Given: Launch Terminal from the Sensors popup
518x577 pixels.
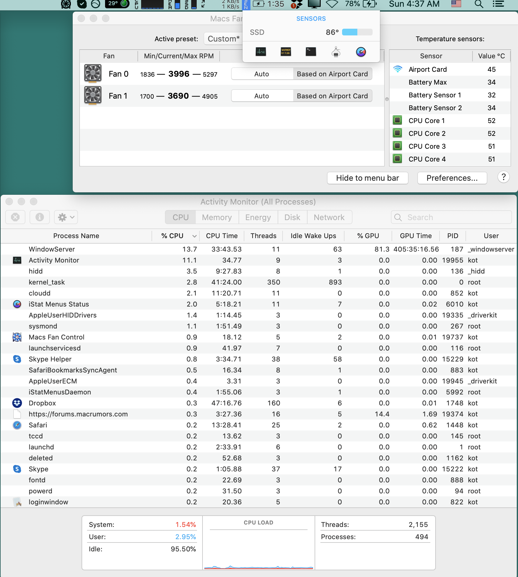Looking at the screenshot, I should point(311,52).
